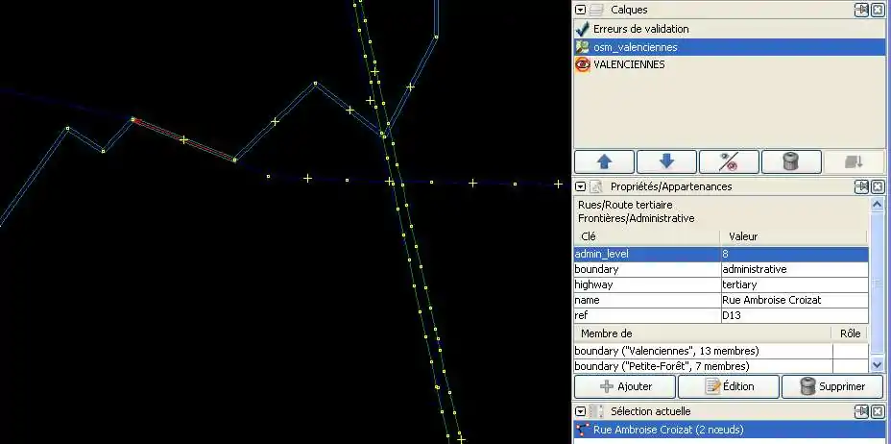Select the highway tertiary row
The image size is (891, 444).
coord(720,285)
